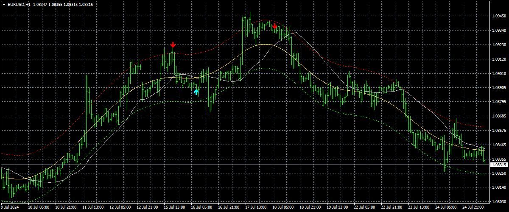Image resolution: width=509 pixels, height=212 pixels.
Task: Select the red sell arrow near 15 Jul
Action: (173, 45)
